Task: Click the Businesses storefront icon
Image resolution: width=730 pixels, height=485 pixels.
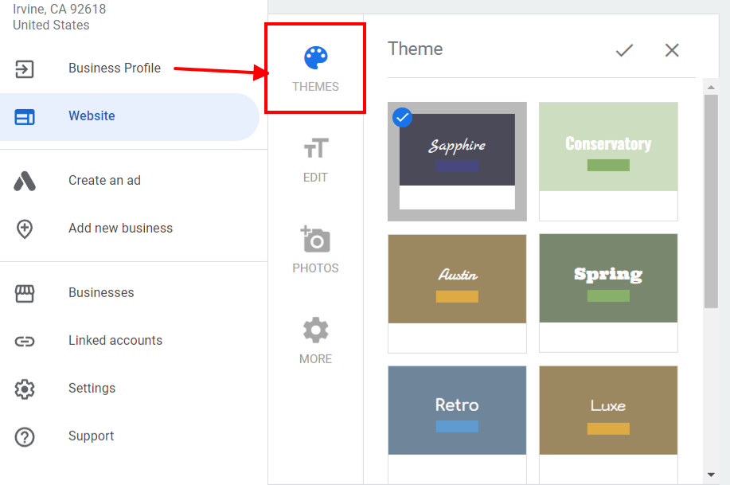Action: coord(25,292)
